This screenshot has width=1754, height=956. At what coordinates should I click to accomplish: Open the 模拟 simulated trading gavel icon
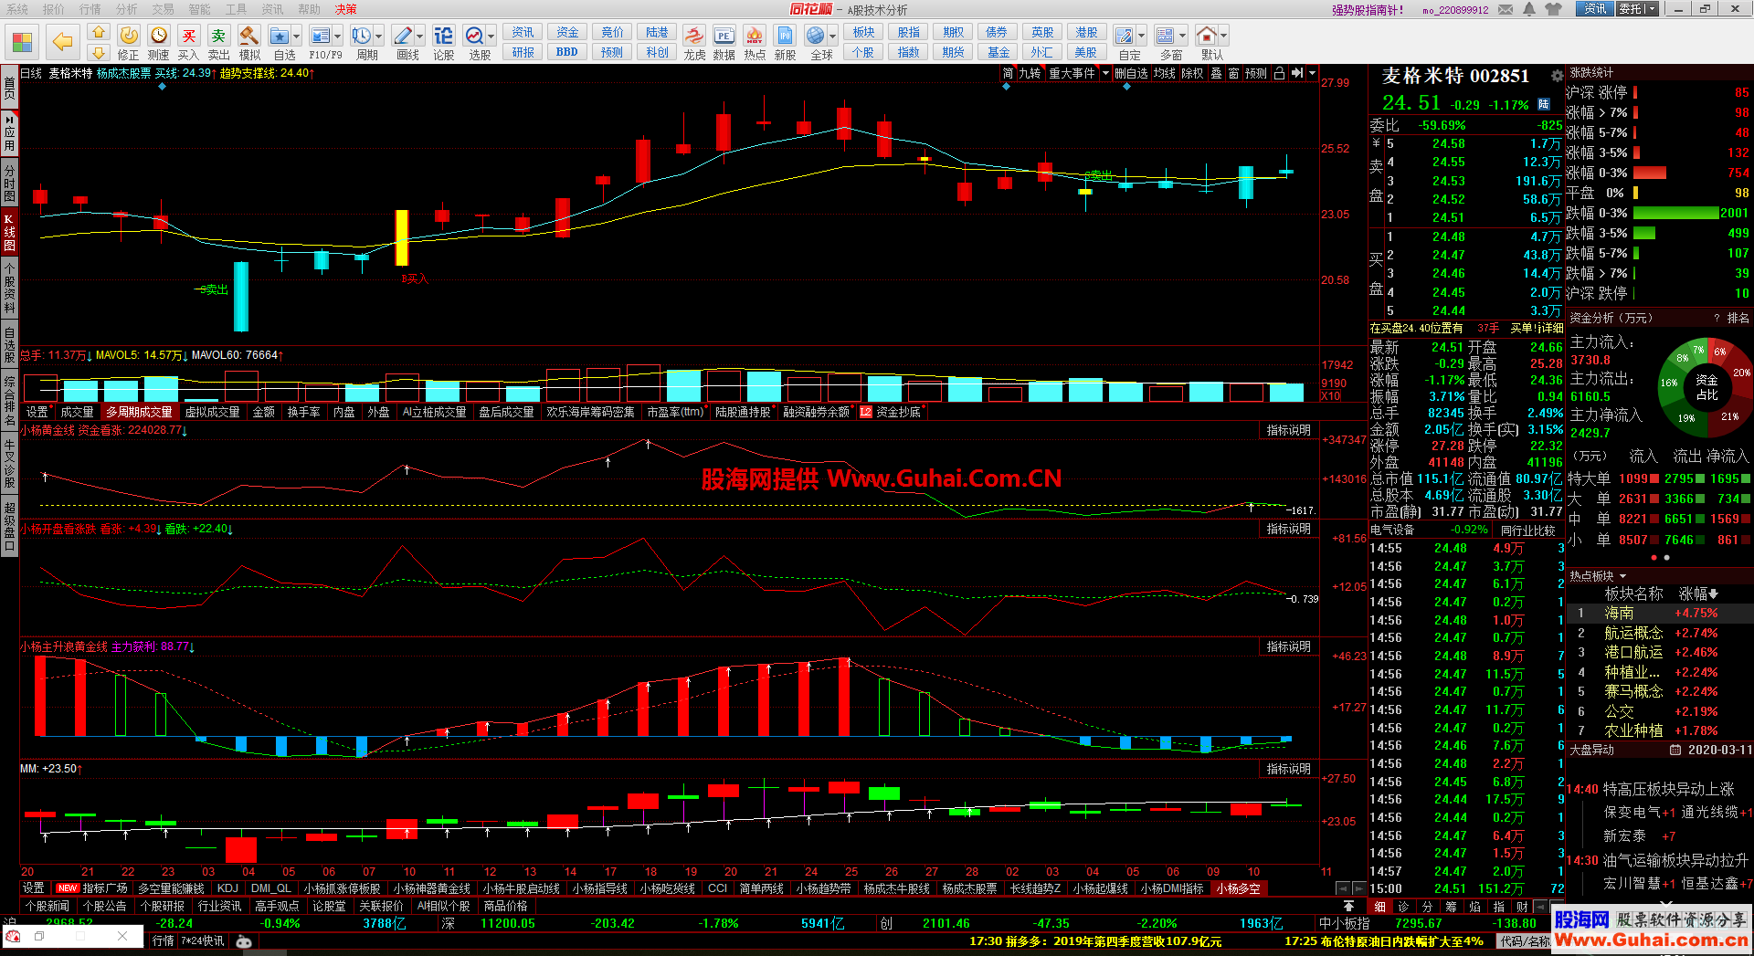click(x=249, y=36)
